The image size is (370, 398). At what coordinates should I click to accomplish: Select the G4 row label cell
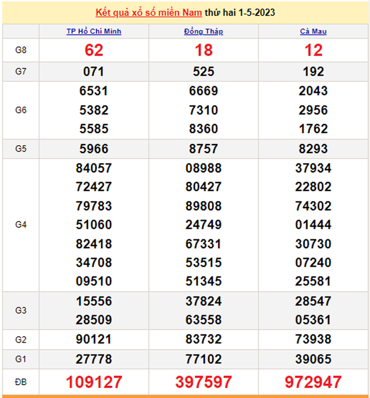click(21, 225)
